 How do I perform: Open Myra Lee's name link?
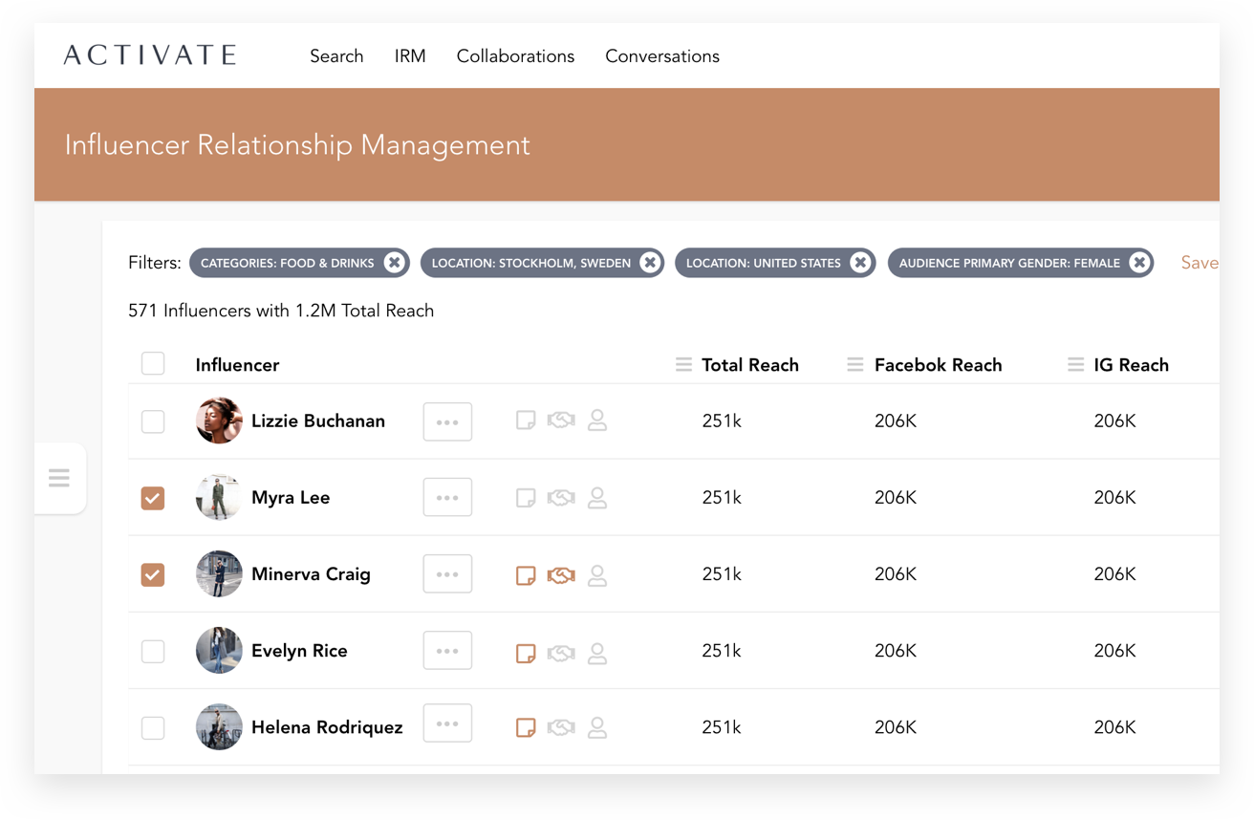(x=291, y=498)
